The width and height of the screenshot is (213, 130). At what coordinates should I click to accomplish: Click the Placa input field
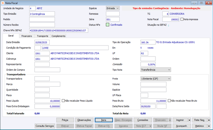click(42, 95)
